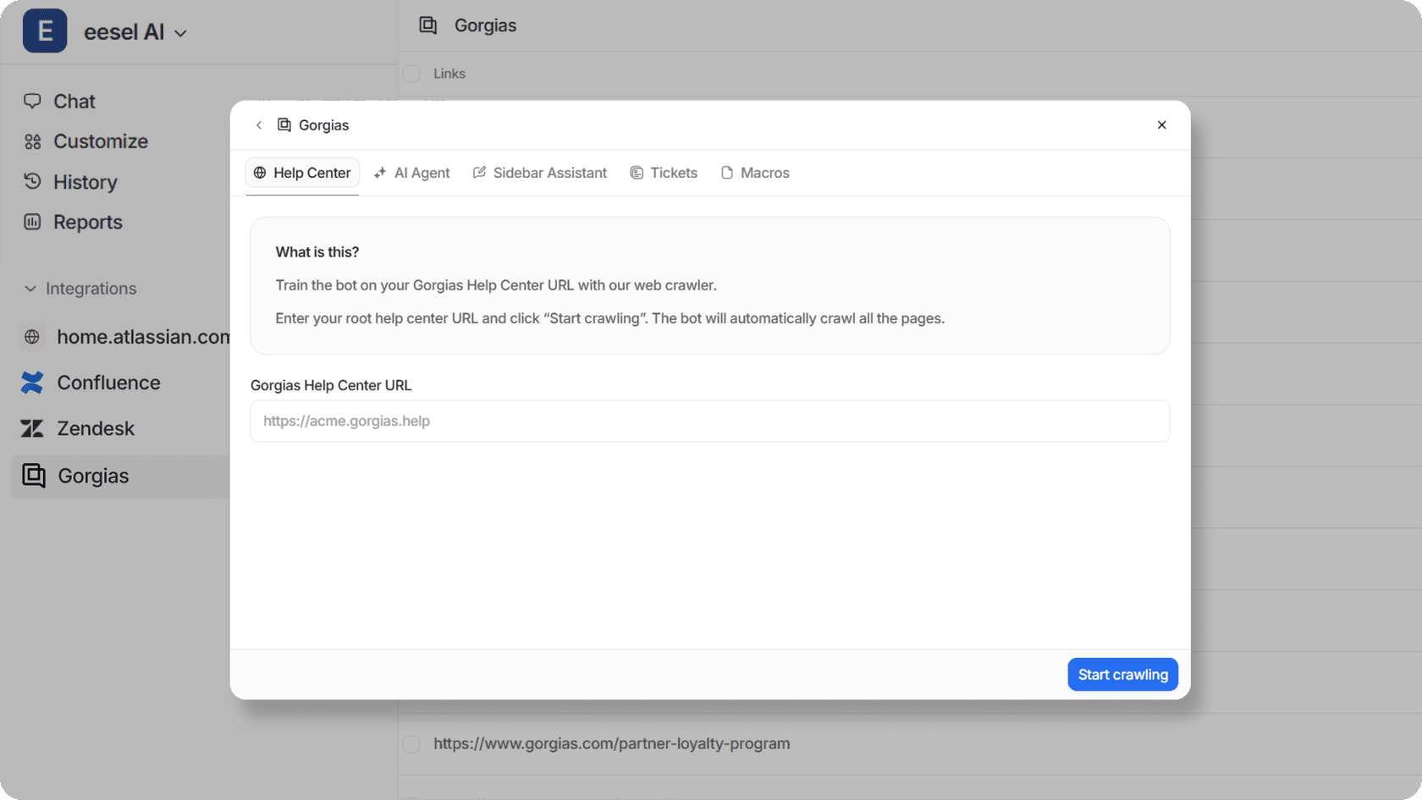Click the icon on the Tickets tab

tap(637, 173)
